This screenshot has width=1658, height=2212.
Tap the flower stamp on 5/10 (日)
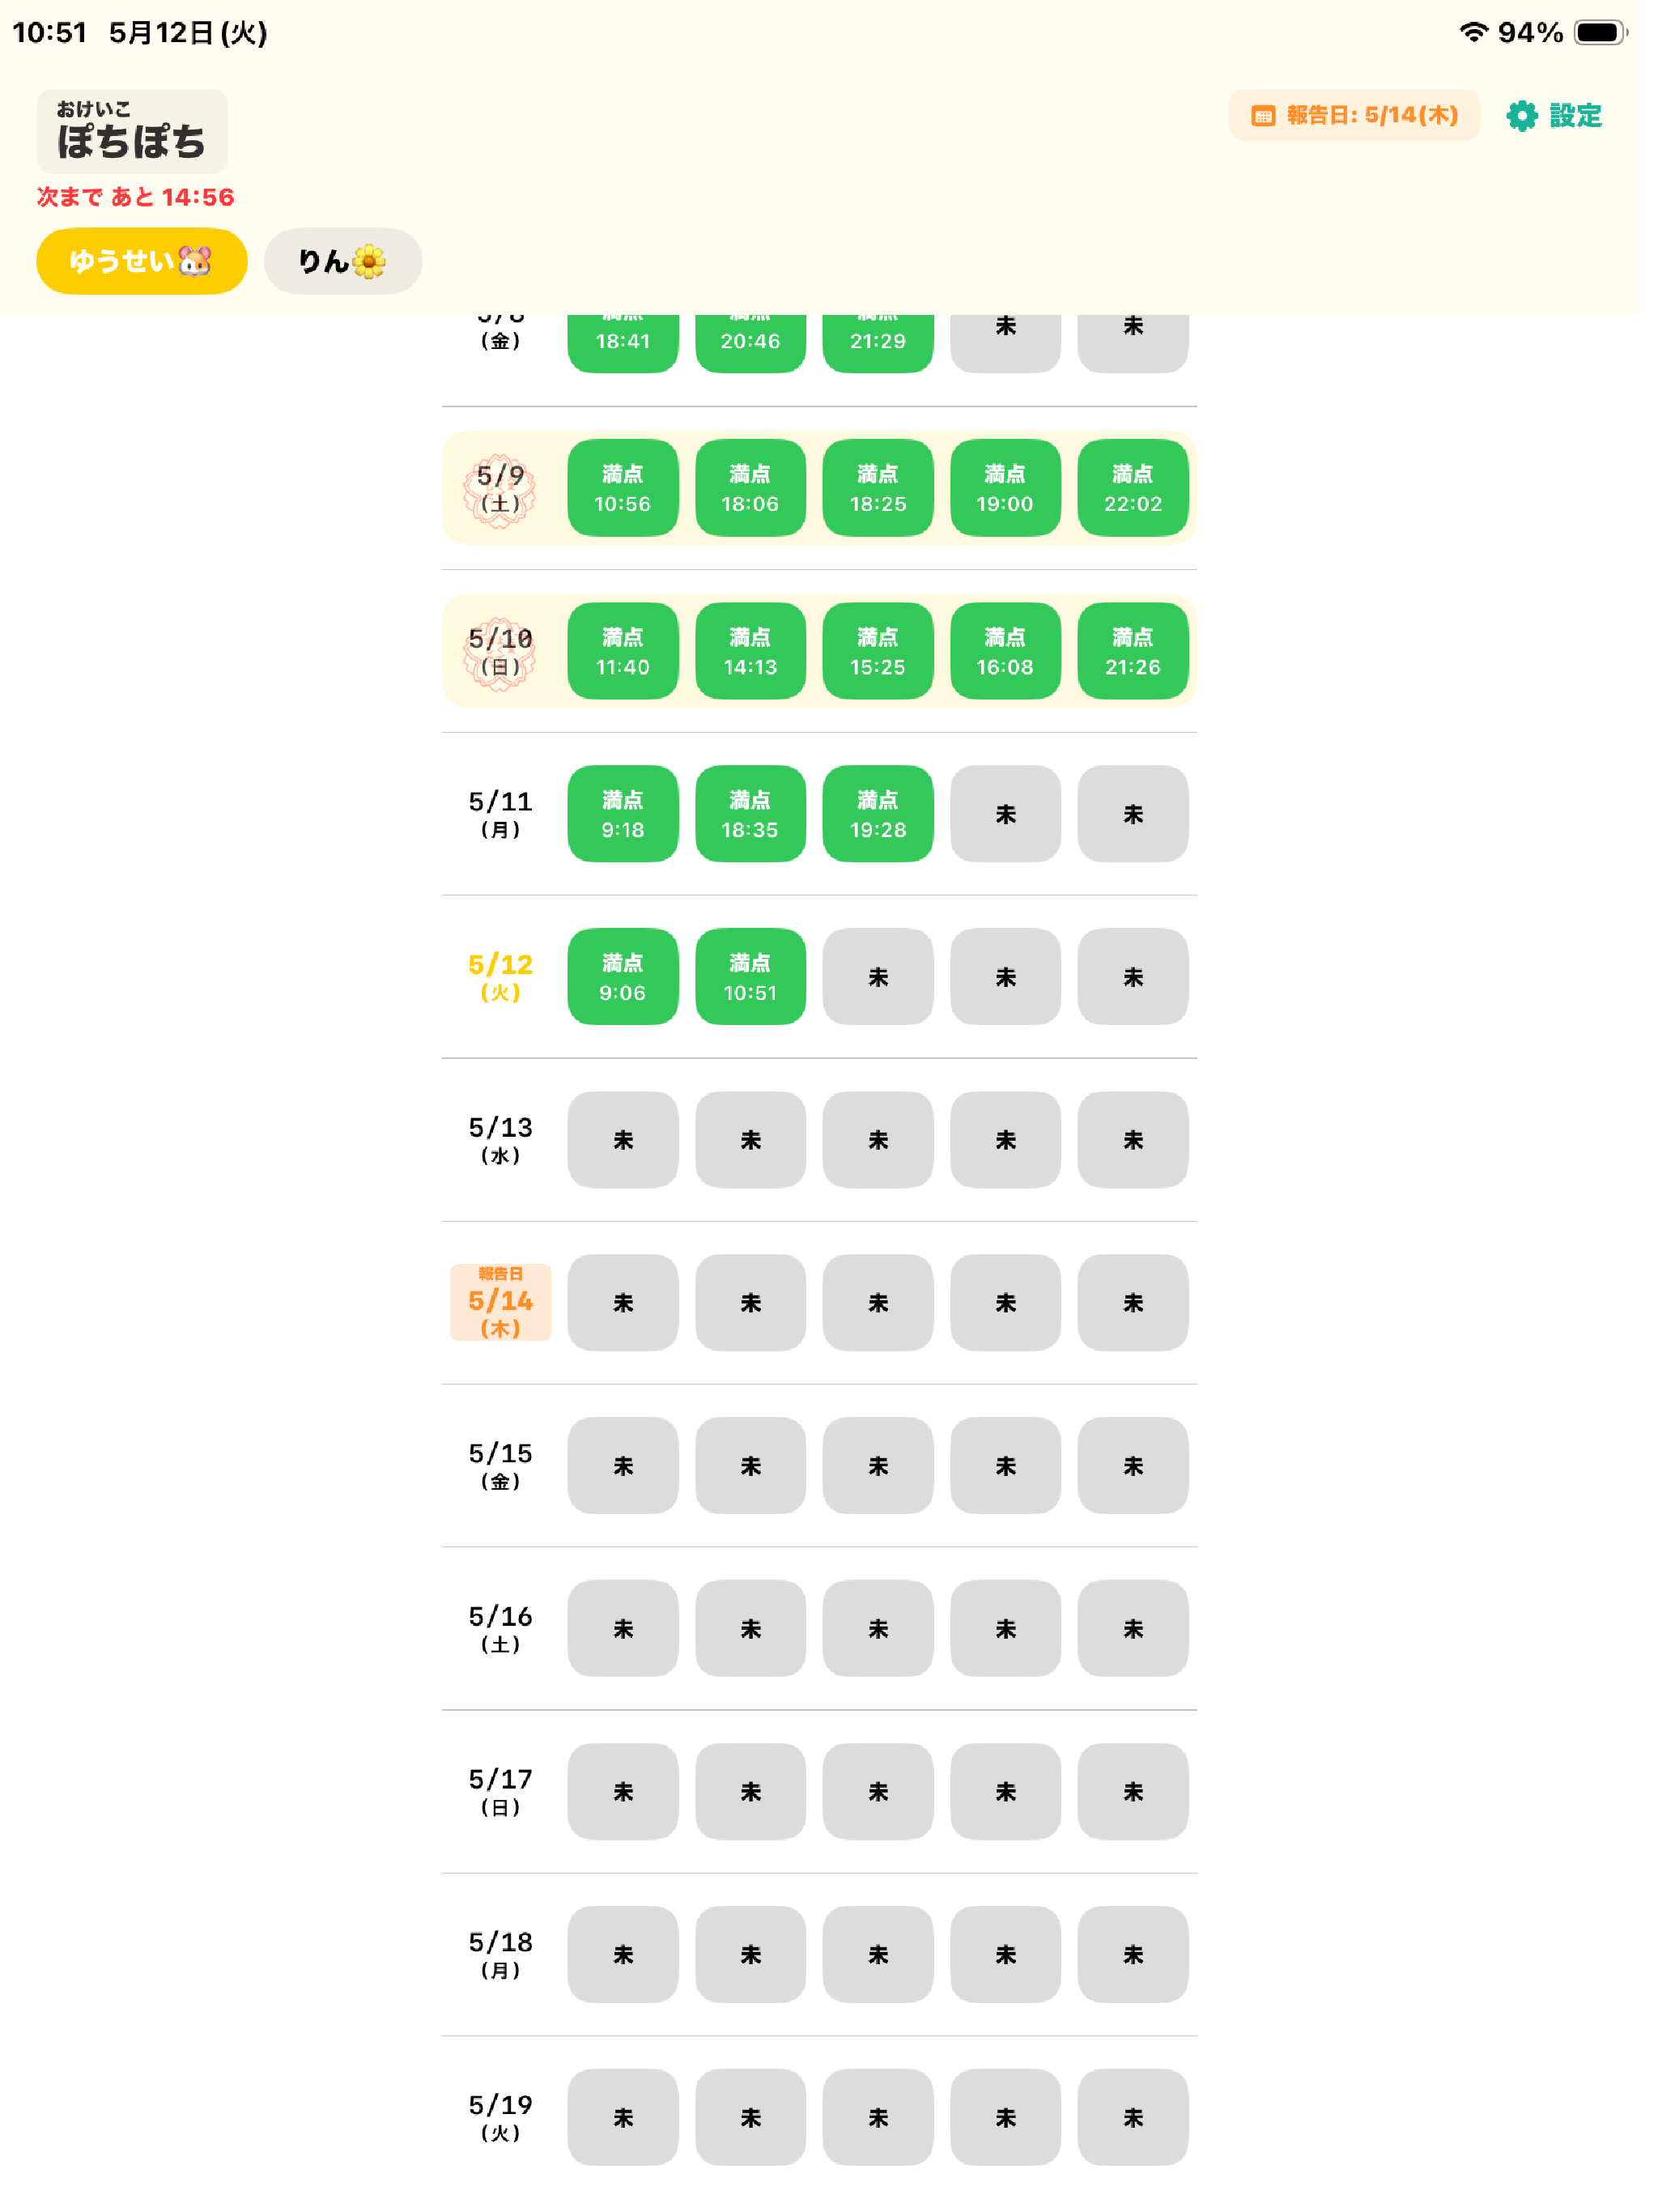pyautogui.click(x=500, y=652)
